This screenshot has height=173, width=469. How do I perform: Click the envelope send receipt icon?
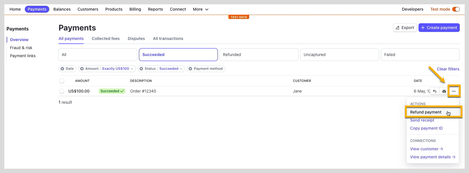click(444, 91)
